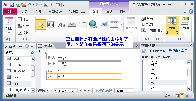Select the Button control (xxxx)
Screen dimensions: 196x101
click(x=72, y=25)
